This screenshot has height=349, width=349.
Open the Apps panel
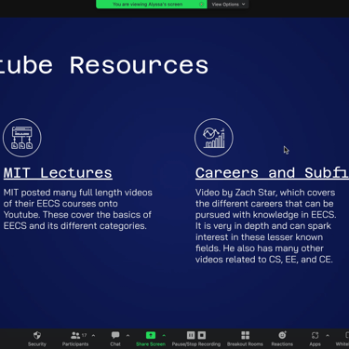pyautogui.click(x=315, y=339)
